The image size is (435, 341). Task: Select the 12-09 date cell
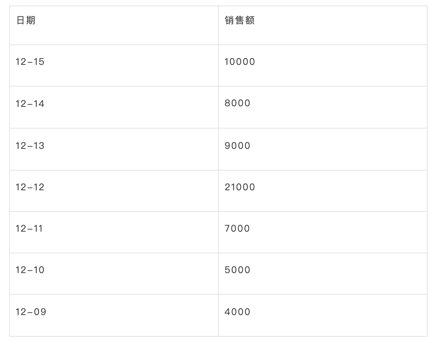[x=114, y=315]
